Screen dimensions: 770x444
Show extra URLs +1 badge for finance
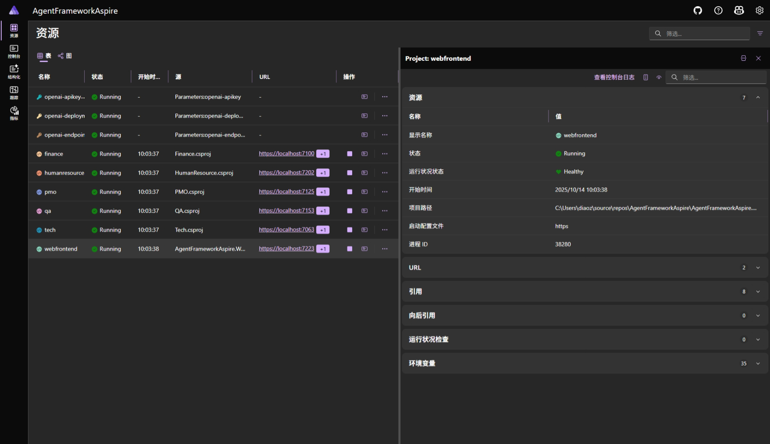323,154
